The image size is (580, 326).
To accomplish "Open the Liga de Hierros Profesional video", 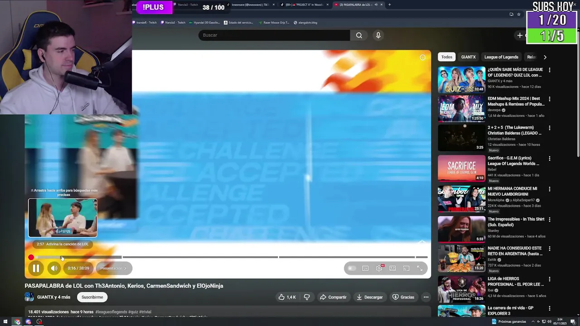I will point(461,289).
